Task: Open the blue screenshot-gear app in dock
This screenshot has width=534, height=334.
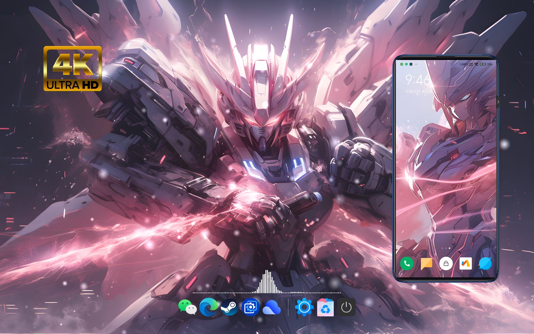Action: coord(250,307)
